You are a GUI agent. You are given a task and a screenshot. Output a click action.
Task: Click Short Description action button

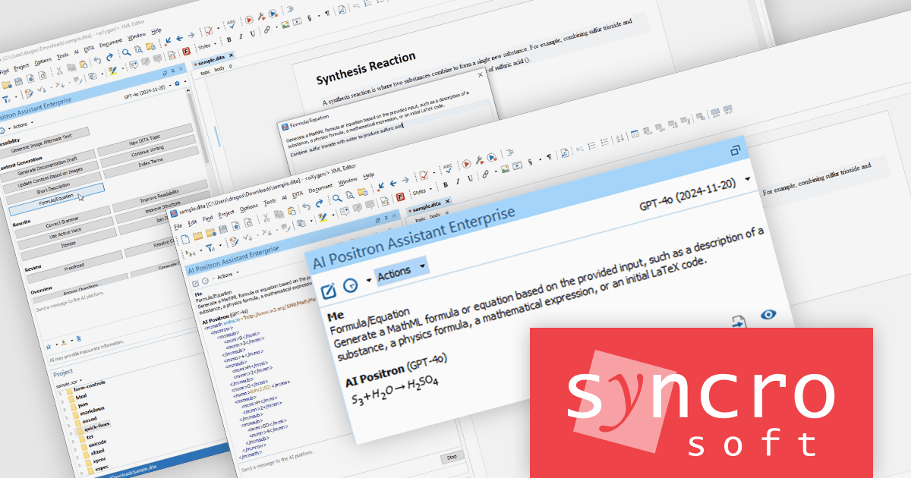pyautogui.click(x=55, y=189)
